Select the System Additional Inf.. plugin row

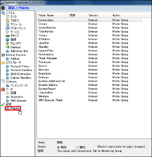tap(90, 81)
